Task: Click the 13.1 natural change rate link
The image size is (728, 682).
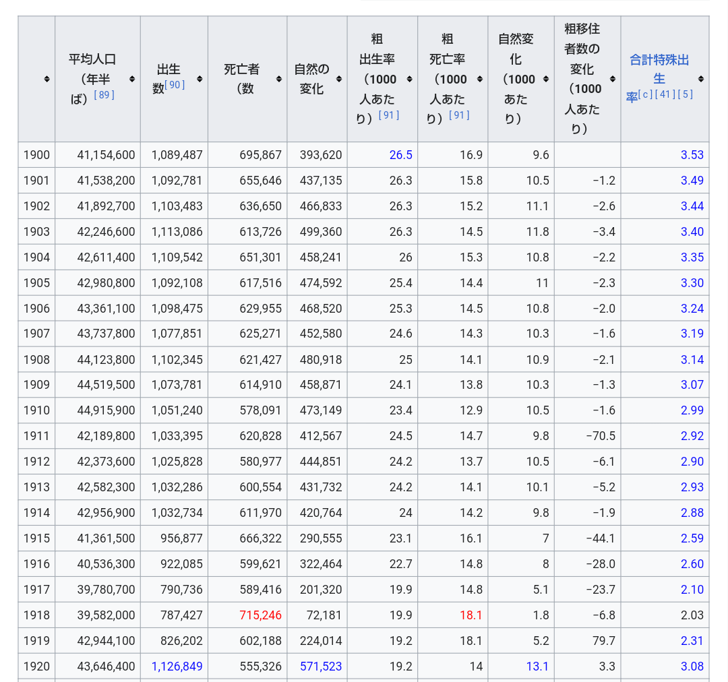Action: (537, 666)
